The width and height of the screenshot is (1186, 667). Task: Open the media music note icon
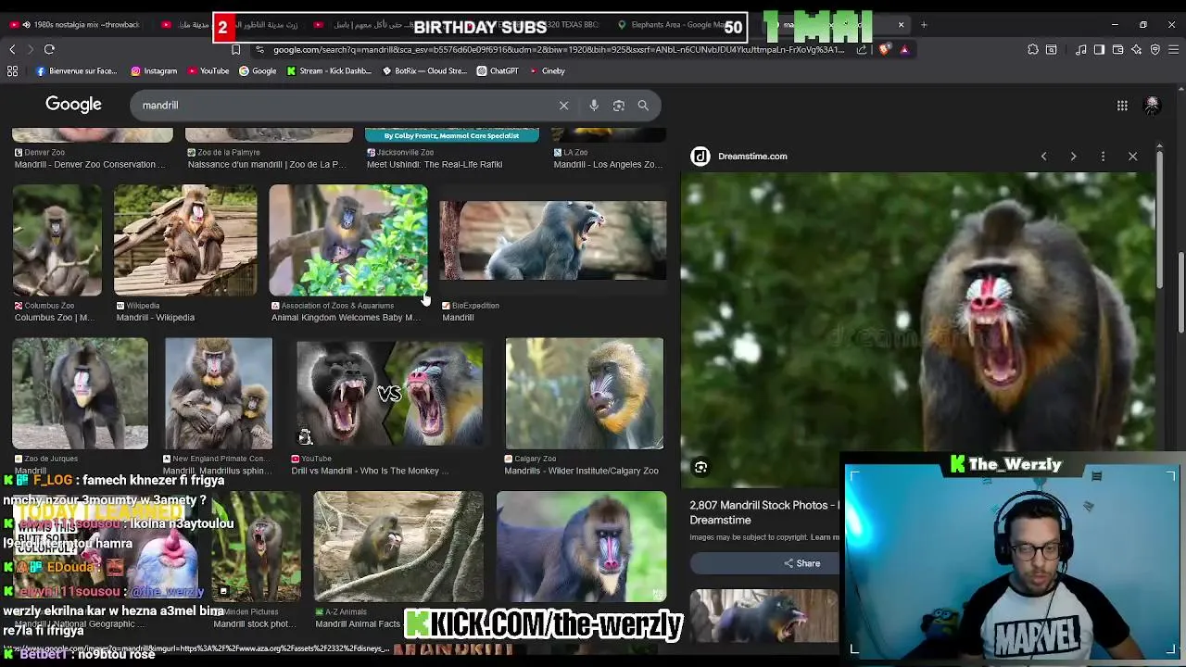pyautogui.click(x=1080, y=49)
